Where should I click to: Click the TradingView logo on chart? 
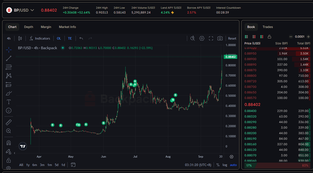[23, 146]
